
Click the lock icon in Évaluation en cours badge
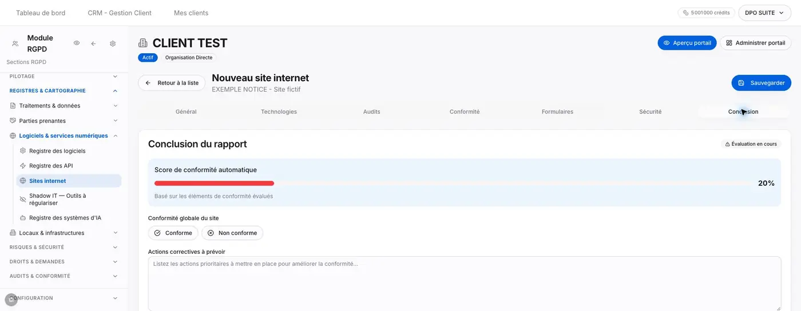728,144
